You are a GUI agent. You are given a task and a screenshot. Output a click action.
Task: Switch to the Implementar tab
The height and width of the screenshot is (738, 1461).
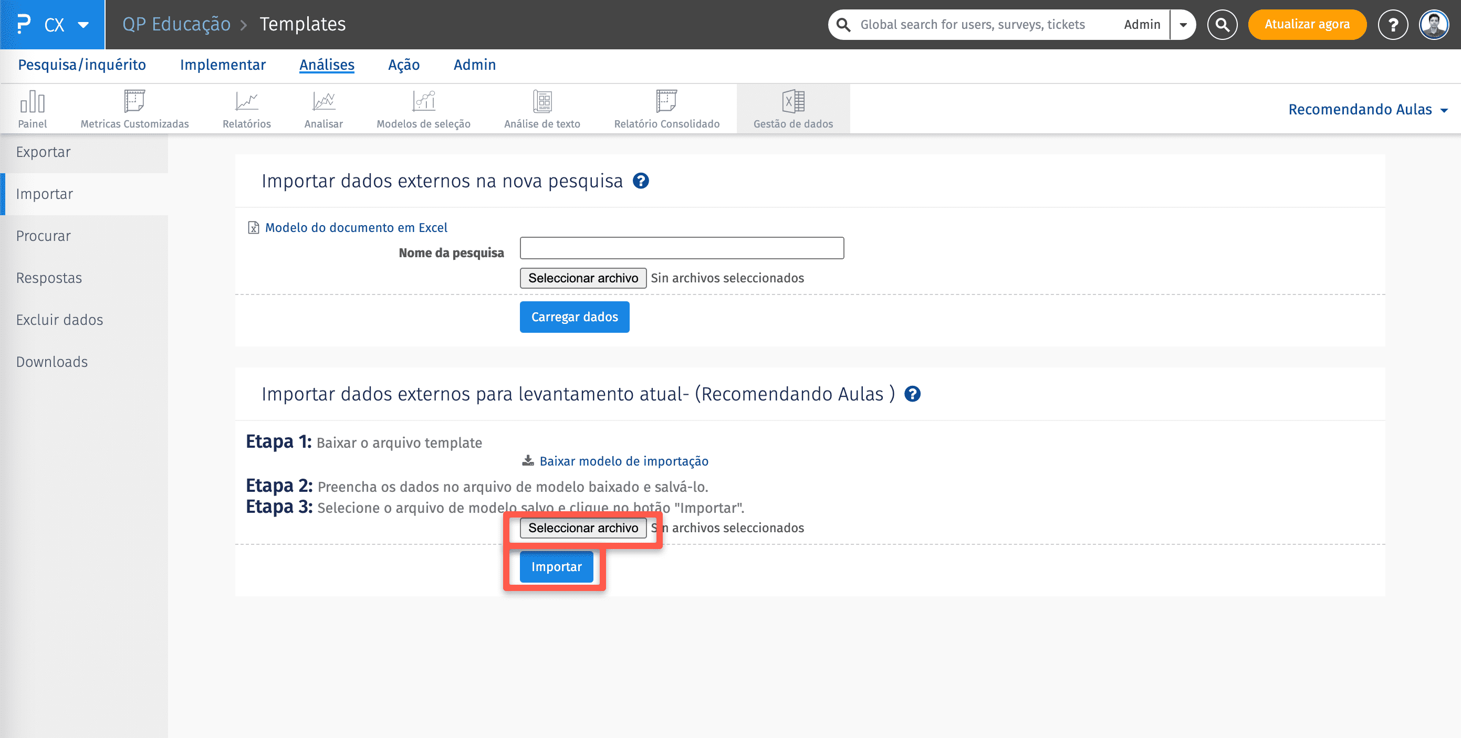(222, 65)
